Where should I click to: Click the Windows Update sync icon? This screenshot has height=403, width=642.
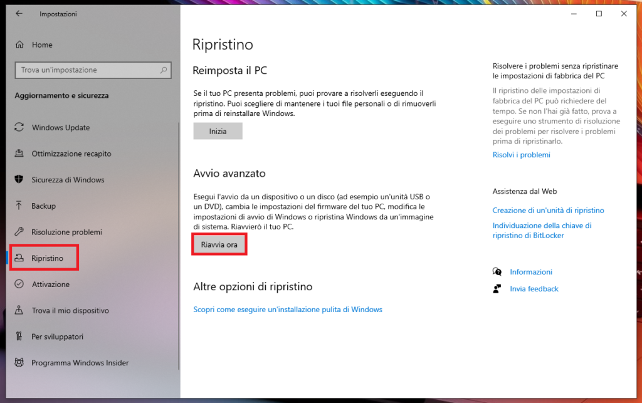(19, 127)
